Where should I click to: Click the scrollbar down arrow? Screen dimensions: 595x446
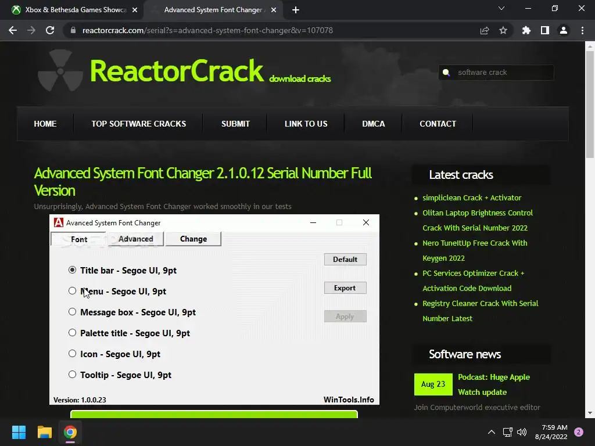click(x=589, y=413)
